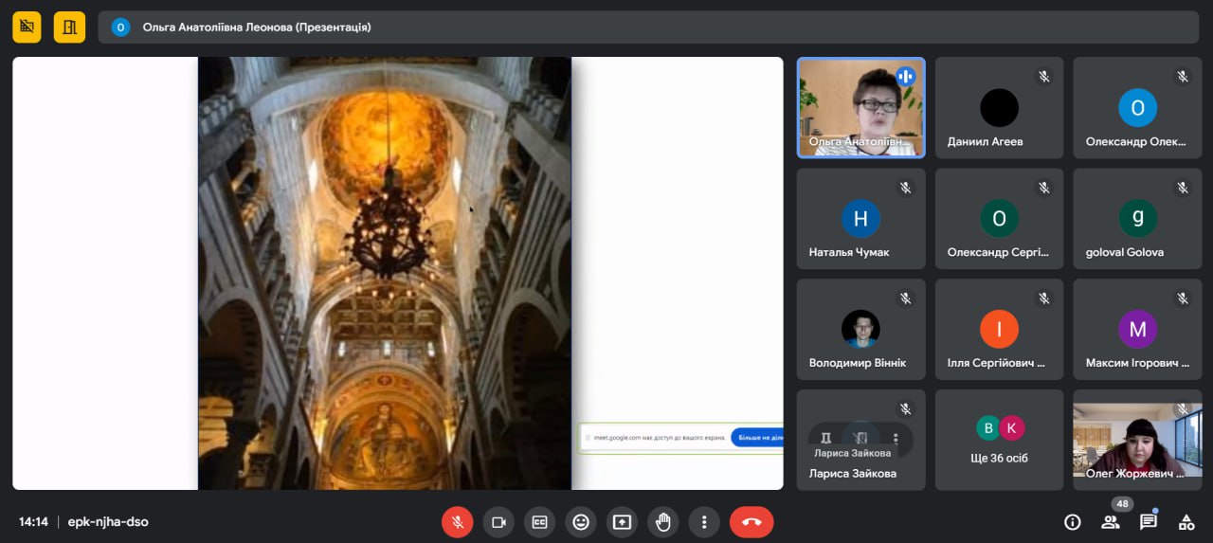Click the yellow door icon at top
Screen dimensions: 1213x543
tap(69, 27)
